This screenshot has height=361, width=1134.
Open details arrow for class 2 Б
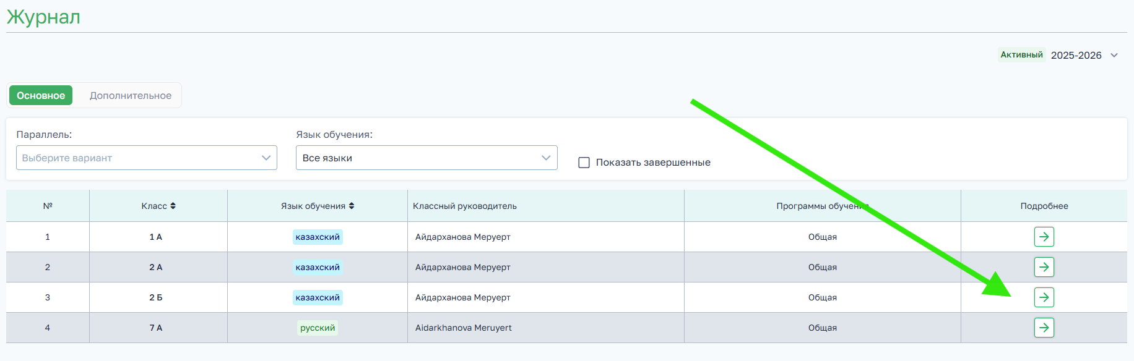[1044, 297]
